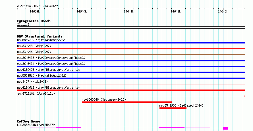
Task: Click nsv4280616 (gnomADStructuralVariants) label
Action: click(x=49, y=88)
